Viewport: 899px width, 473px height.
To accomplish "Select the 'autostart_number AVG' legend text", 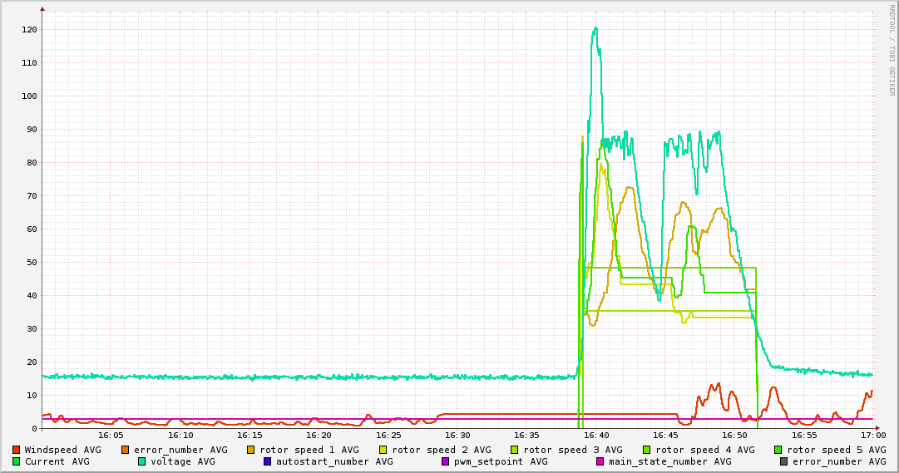I will click(x=335, y=461).
